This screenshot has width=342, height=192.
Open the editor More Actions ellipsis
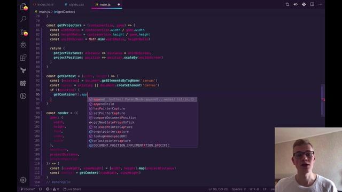[x=321, y=4]
